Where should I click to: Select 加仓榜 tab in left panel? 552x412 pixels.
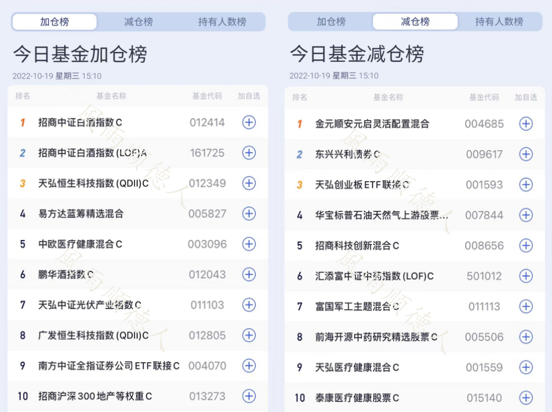point(55,22)
